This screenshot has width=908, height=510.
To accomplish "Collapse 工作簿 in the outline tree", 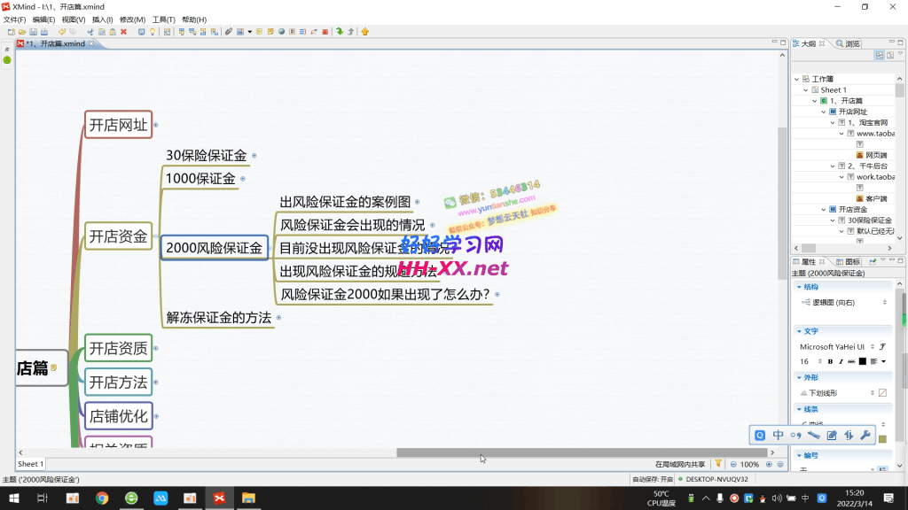I will pos(797,79).
